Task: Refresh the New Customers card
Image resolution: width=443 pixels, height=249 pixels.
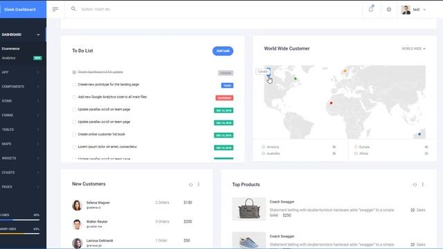Action: coord(191,185)
